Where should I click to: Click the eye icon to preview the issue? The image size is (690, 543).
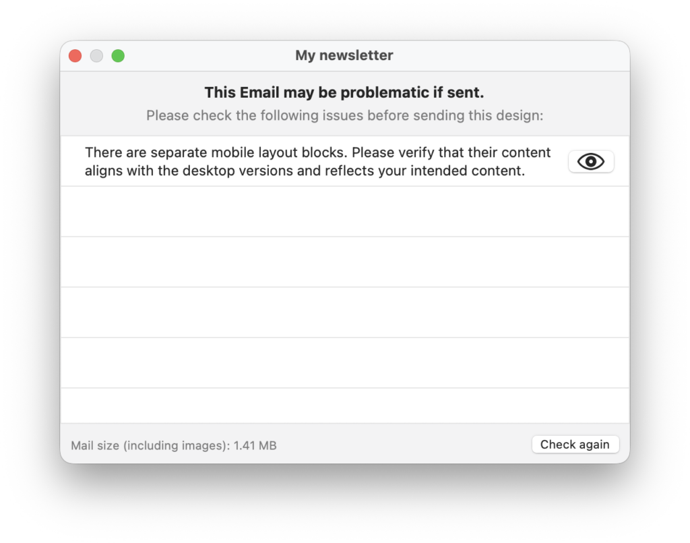coord(591,162)
